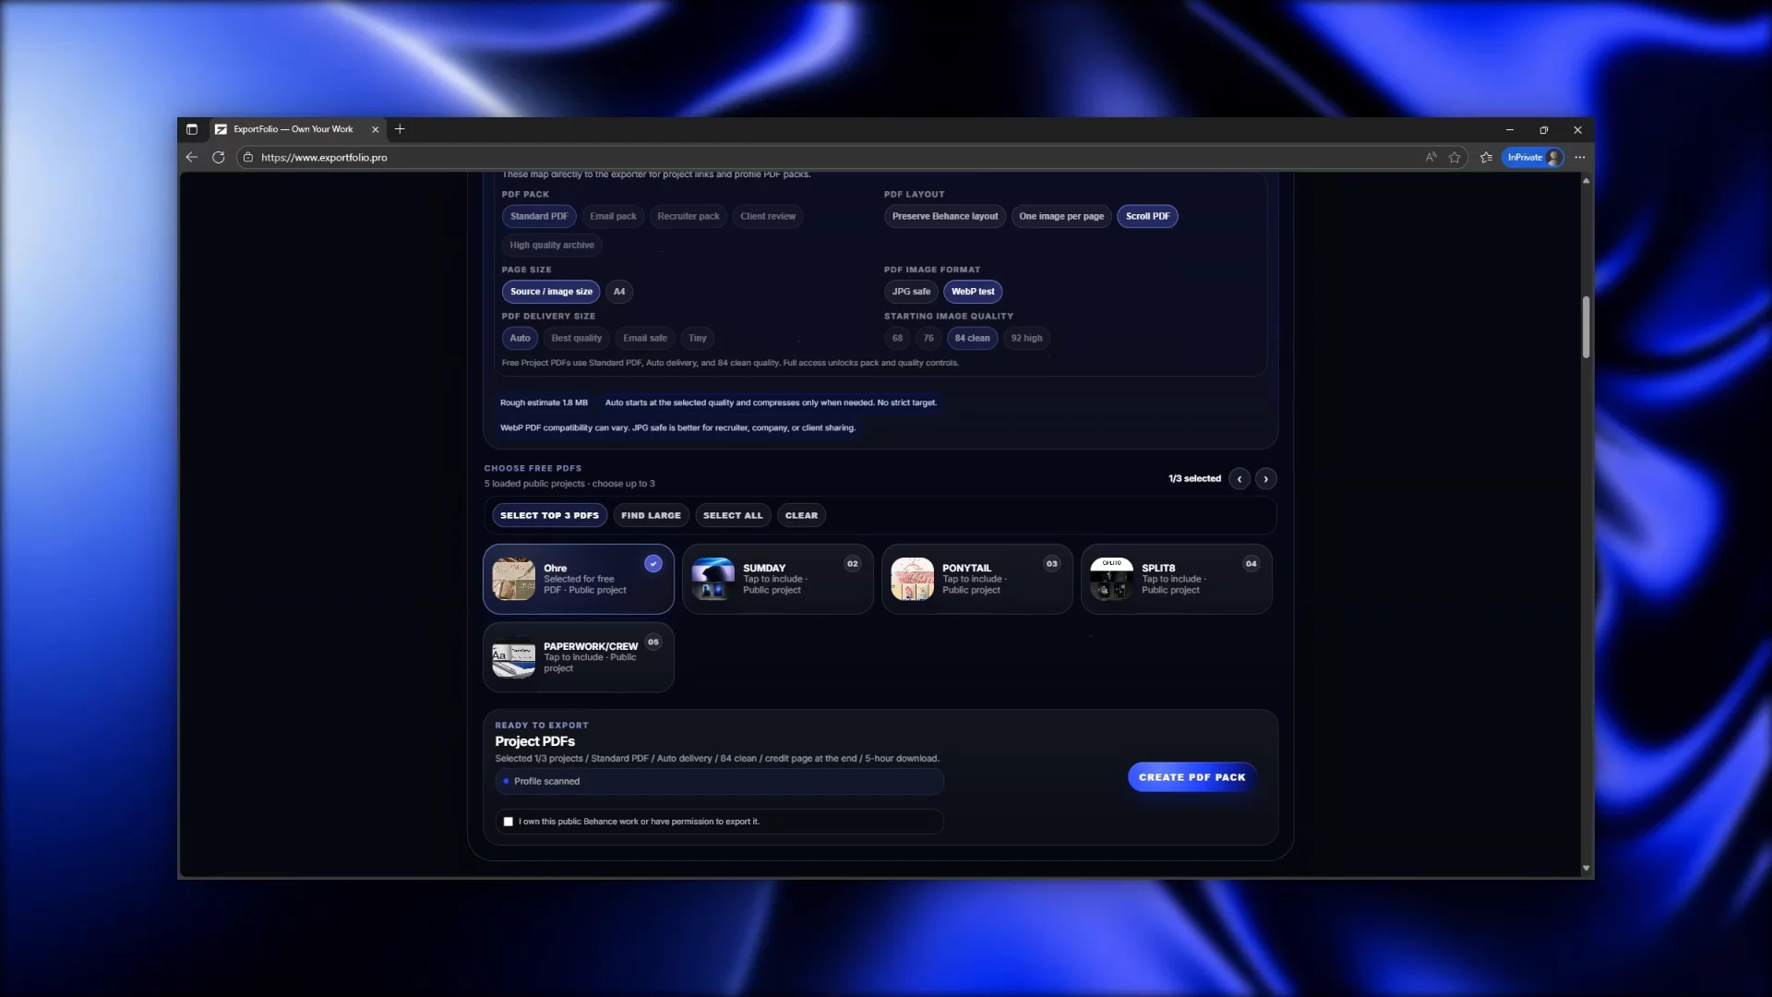Choose High quality archive pack
The image size is (1772, 997).
pos(552,246)
